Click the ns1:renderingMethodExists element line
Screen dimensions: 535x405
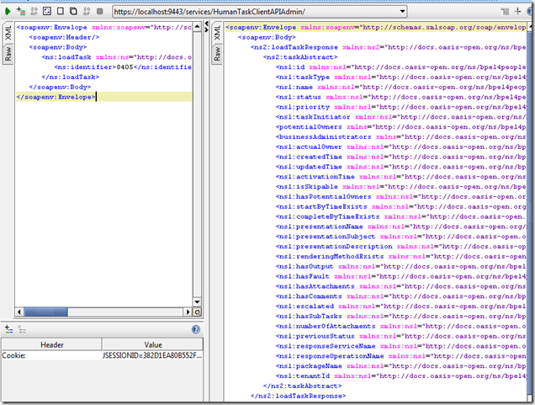[x=400, y=256]
